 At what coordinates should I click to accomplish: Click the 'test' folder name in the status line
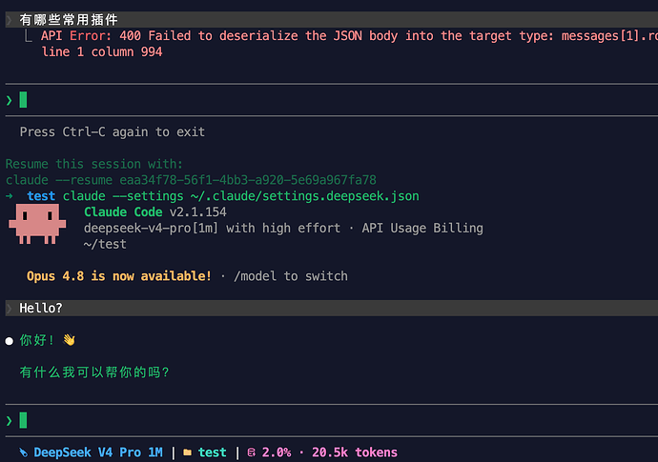point(213,452)
